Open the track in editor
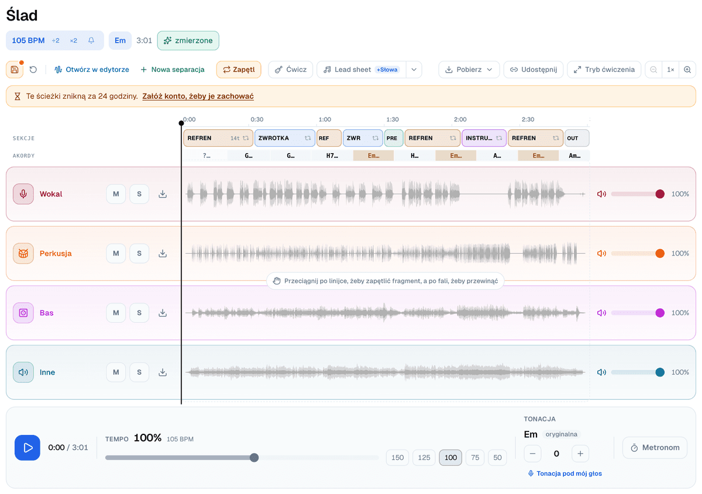This screenshot has height=494, width=702. click(x=92, y=70)
